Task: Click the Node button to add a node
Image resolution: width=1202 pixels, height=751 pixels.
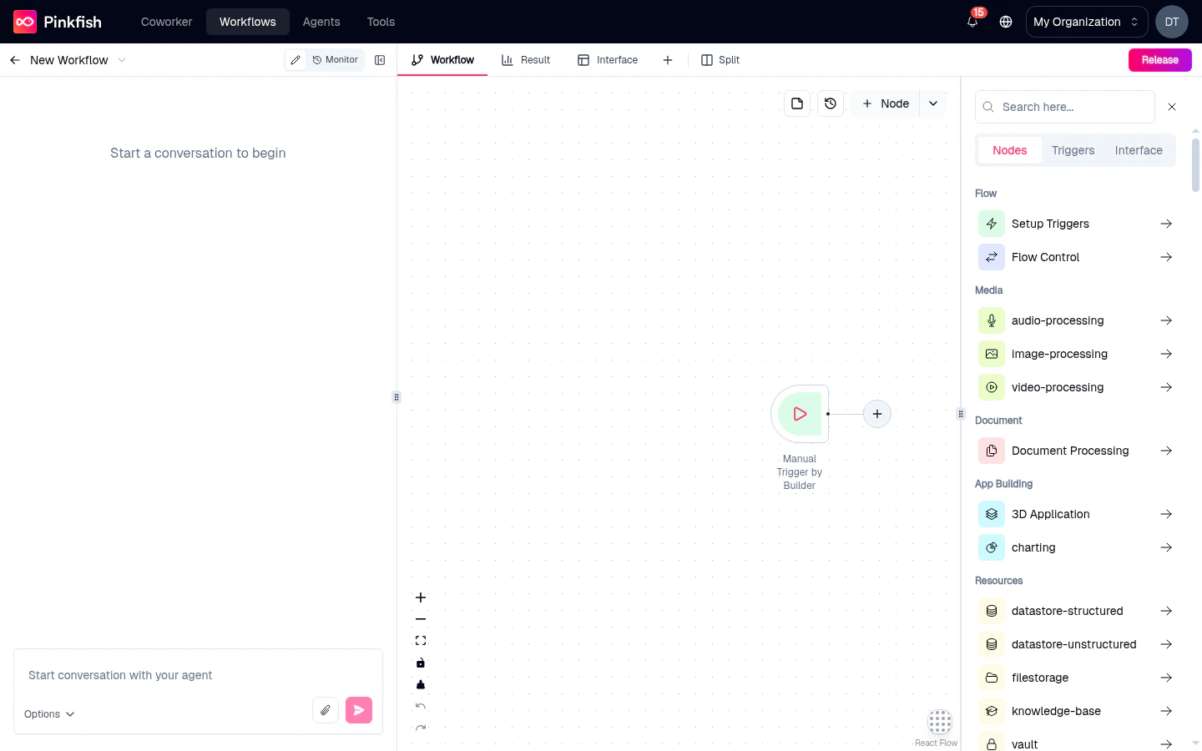Action: 885,103
